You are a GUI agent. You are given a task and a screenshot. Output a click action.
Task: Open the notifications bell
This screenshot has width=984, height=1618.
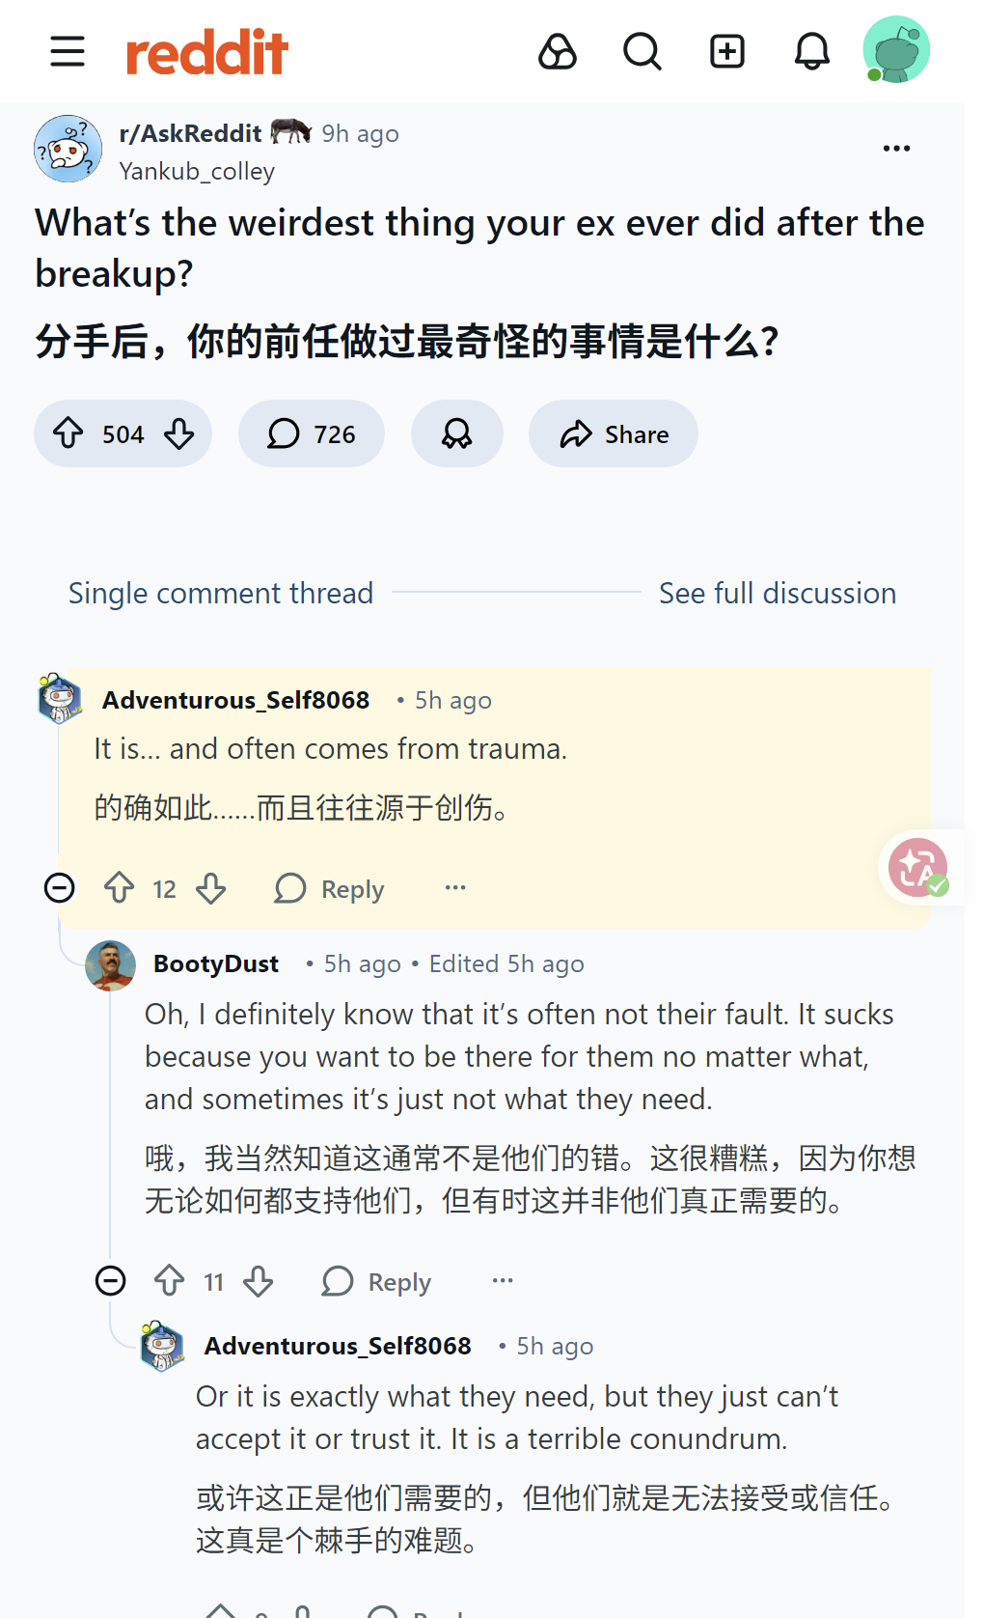pos(811,51)
